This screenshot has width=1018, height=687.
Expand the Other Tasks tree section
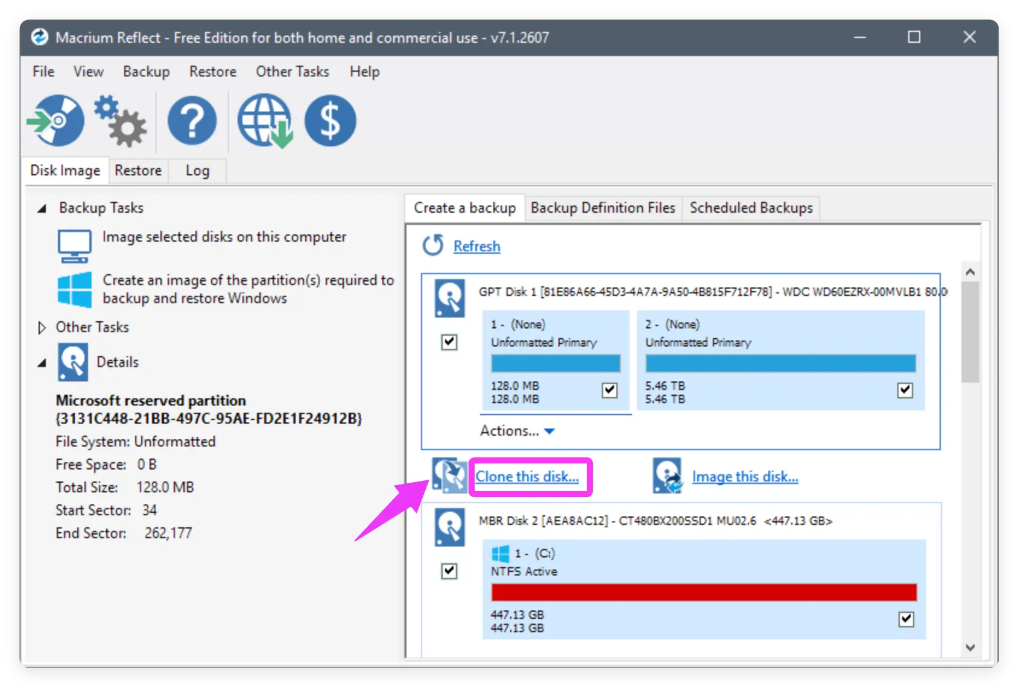coord(42,328)
